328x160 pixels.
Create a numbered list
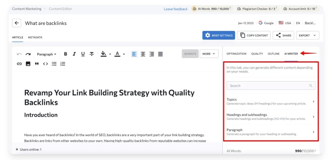point(63,64)
